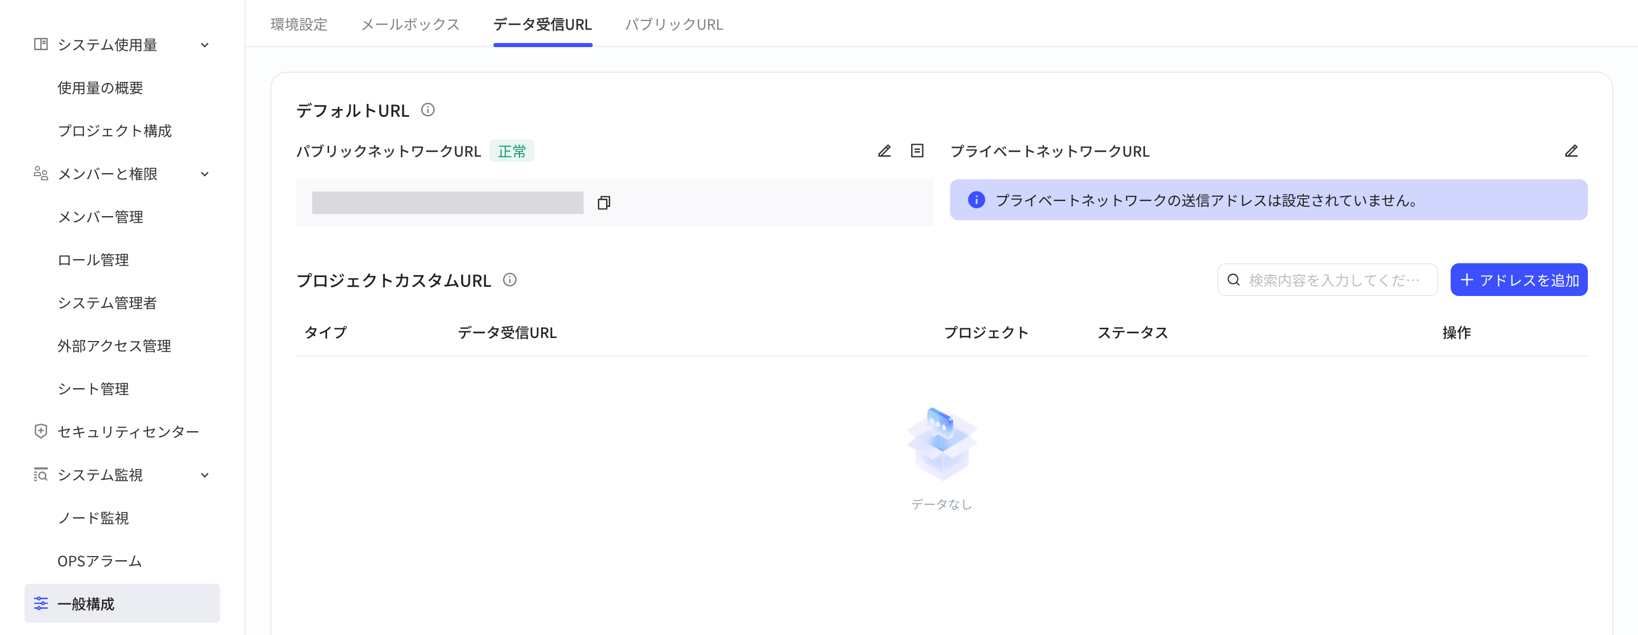Collapse the メンバーと権限 section chevron
This screenshot has height=635, width=1638.
(x=205, y=174)
